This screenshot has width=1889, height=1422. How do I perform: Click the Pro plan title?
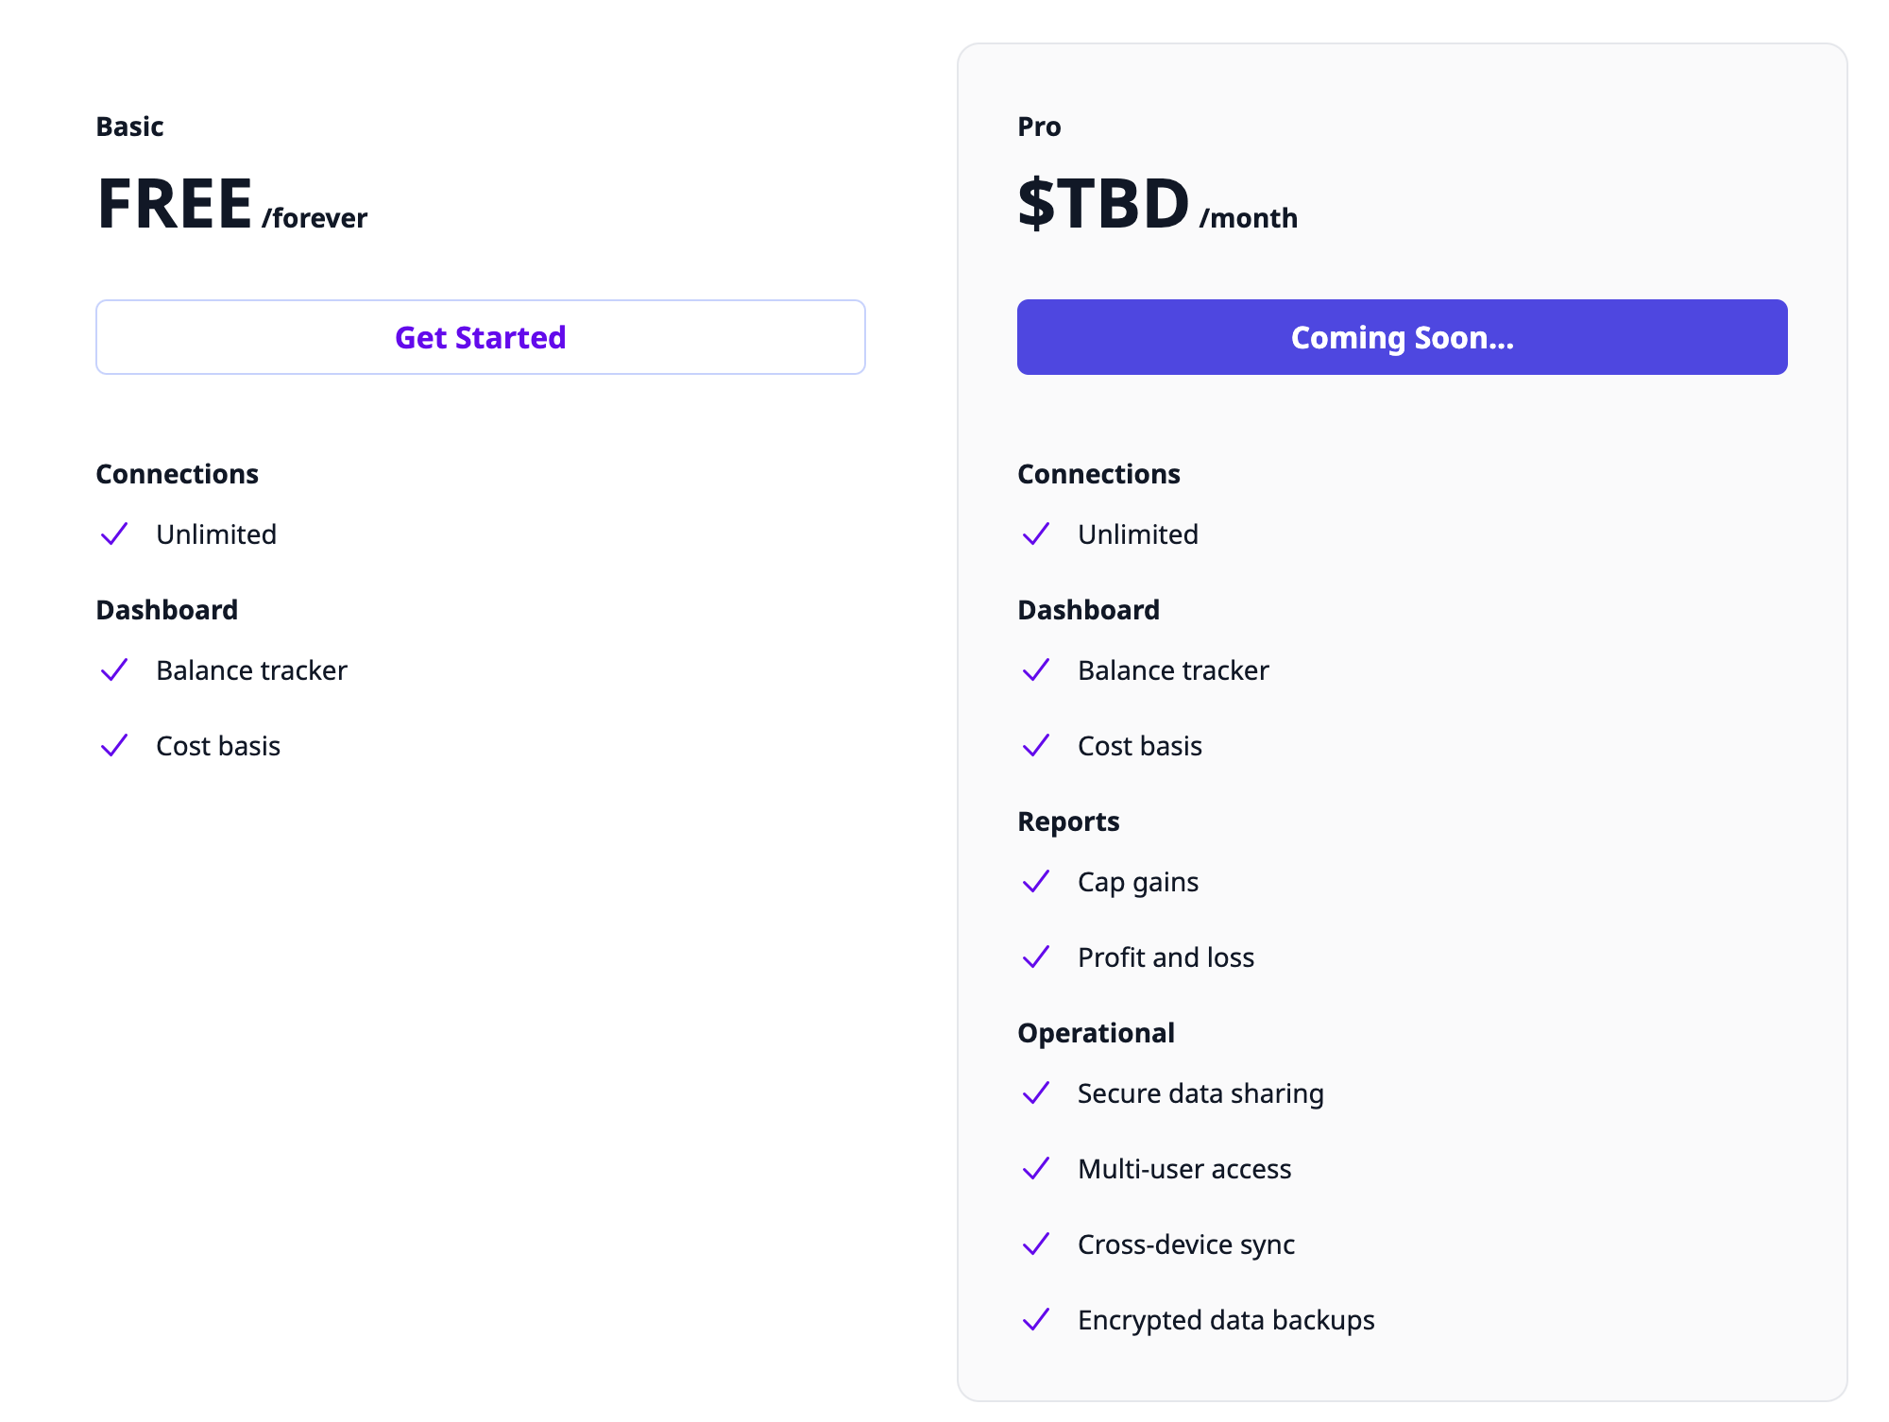pos(1039,127)
